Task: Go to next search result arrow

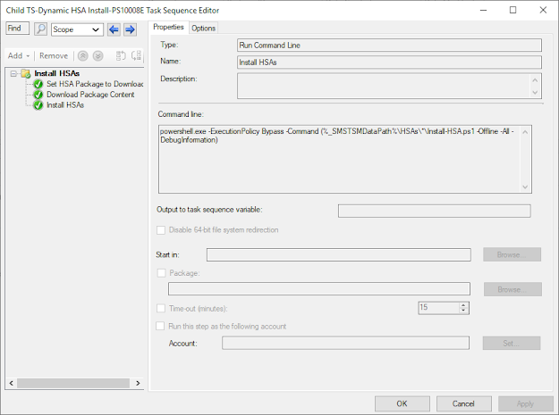Action: (130, 29)
